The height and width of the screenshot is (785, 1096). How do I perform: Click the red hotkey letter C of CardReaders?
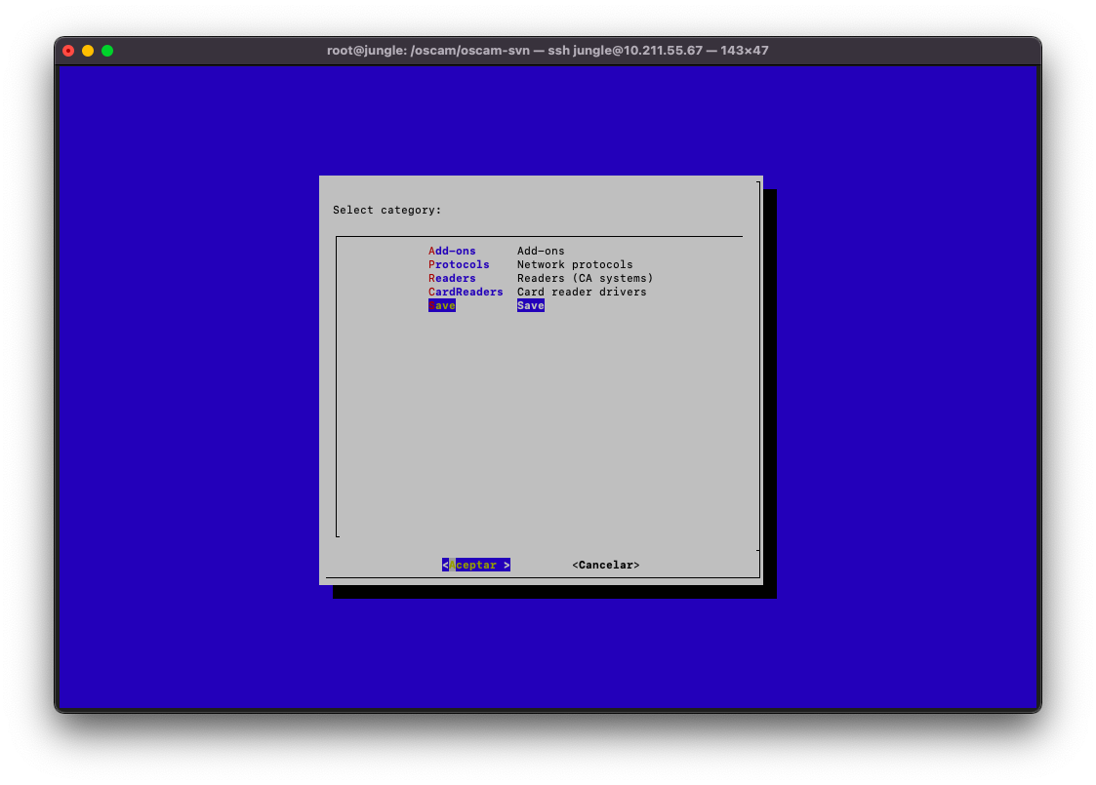click(431, 292)
